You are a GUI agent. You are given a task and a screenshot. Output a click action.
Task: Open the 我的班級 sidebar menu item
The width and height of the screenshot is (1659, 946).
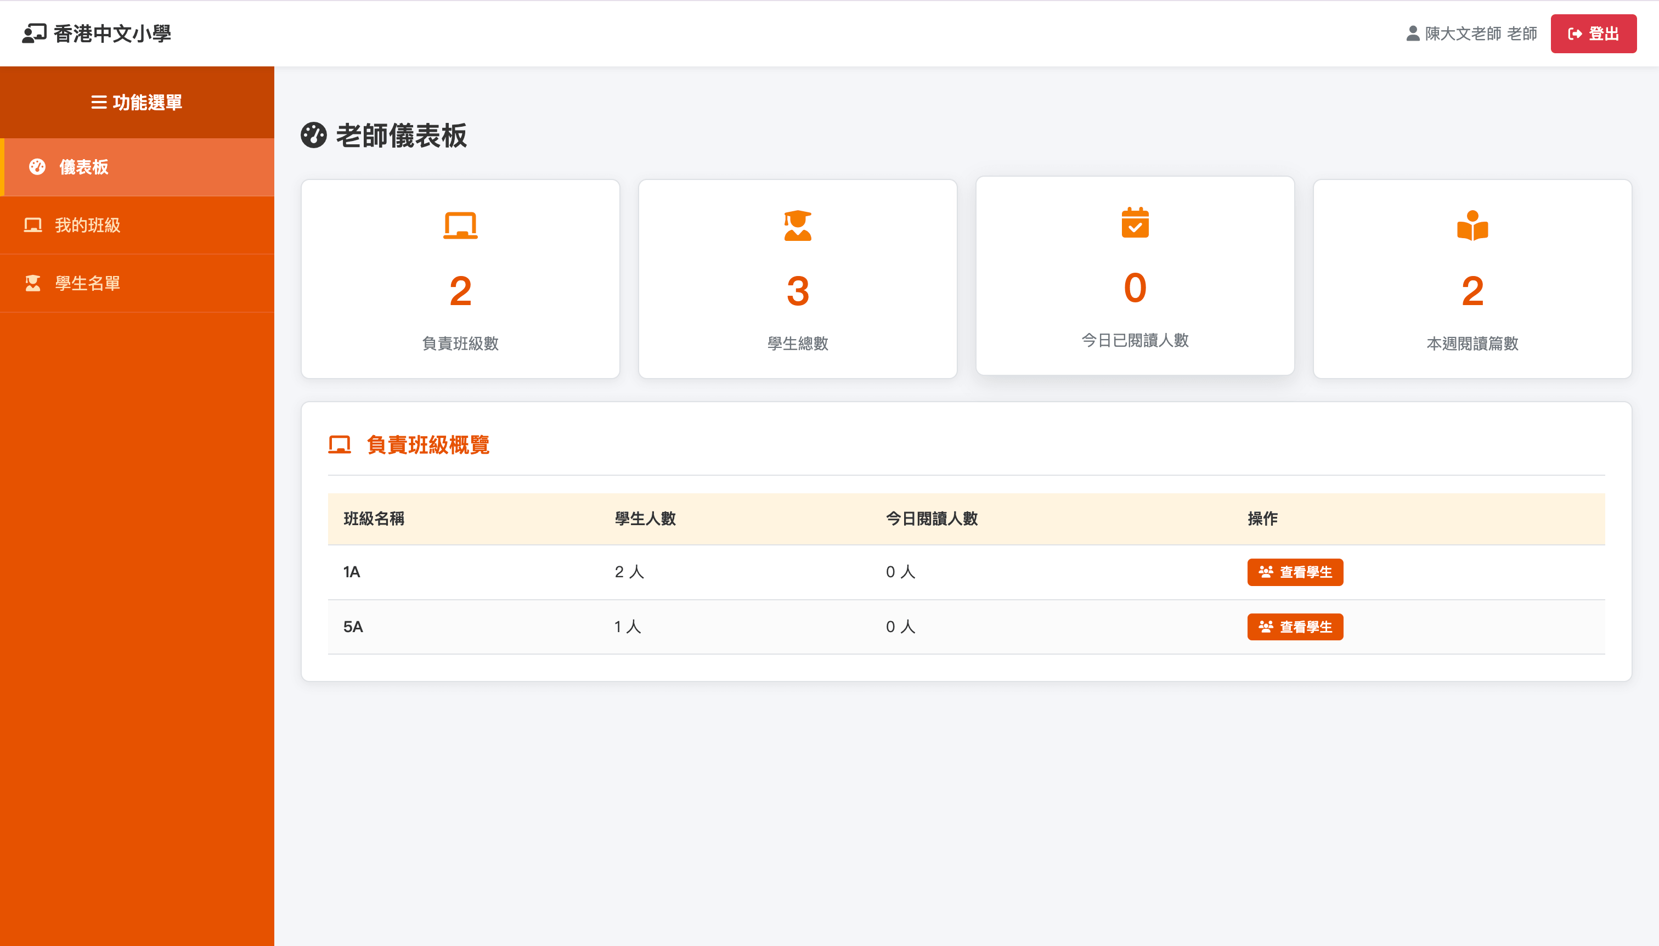click(x=137, y=226)
